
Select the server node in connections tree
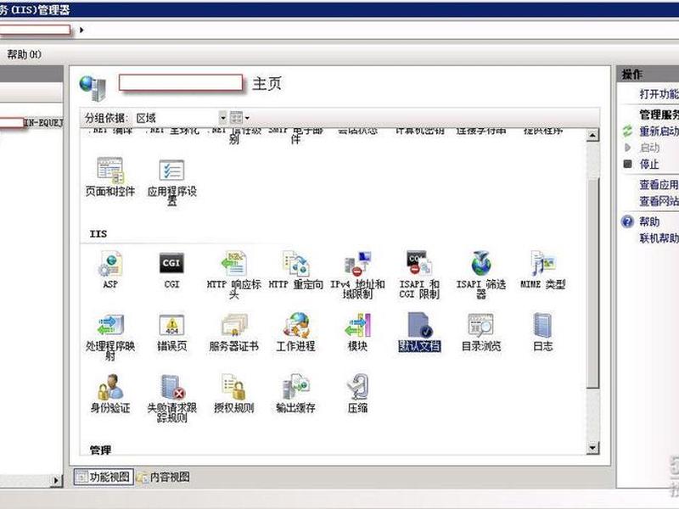coord(31,123)
